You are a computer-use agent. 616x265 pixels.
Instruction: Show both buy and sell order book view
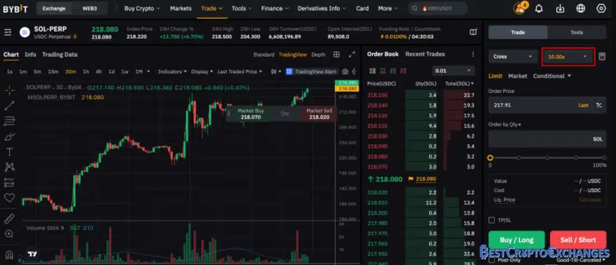pos(372,71)
